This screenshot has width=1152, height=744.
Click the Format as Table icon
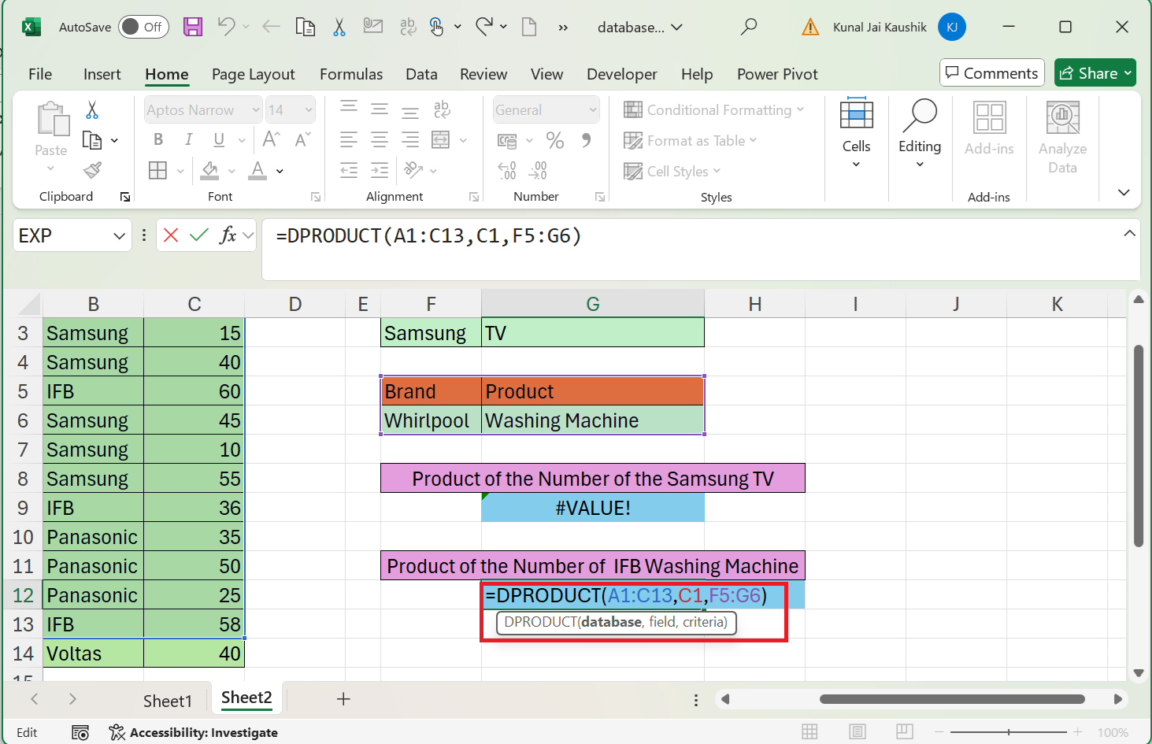(x=634, y=140)
